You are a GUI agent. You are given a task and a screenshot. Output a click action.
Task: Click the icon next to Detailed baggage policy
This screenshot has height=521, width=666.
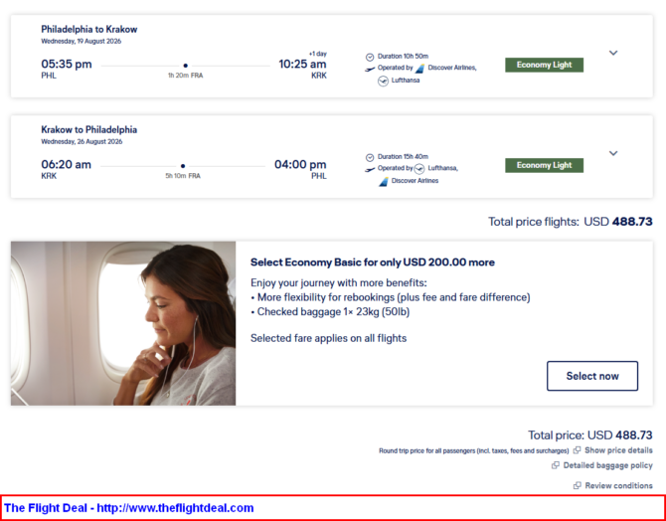[x=556, y=465]
